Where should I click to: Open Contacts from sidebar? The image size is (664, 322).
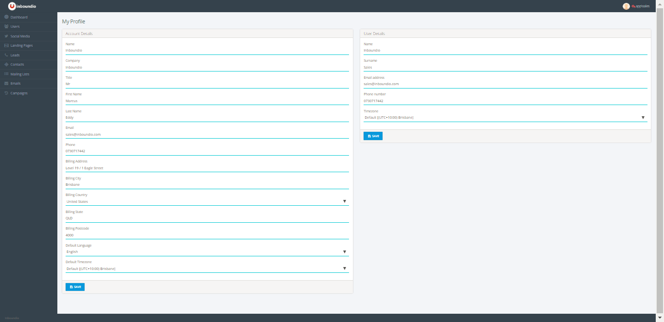pos(29,64)
